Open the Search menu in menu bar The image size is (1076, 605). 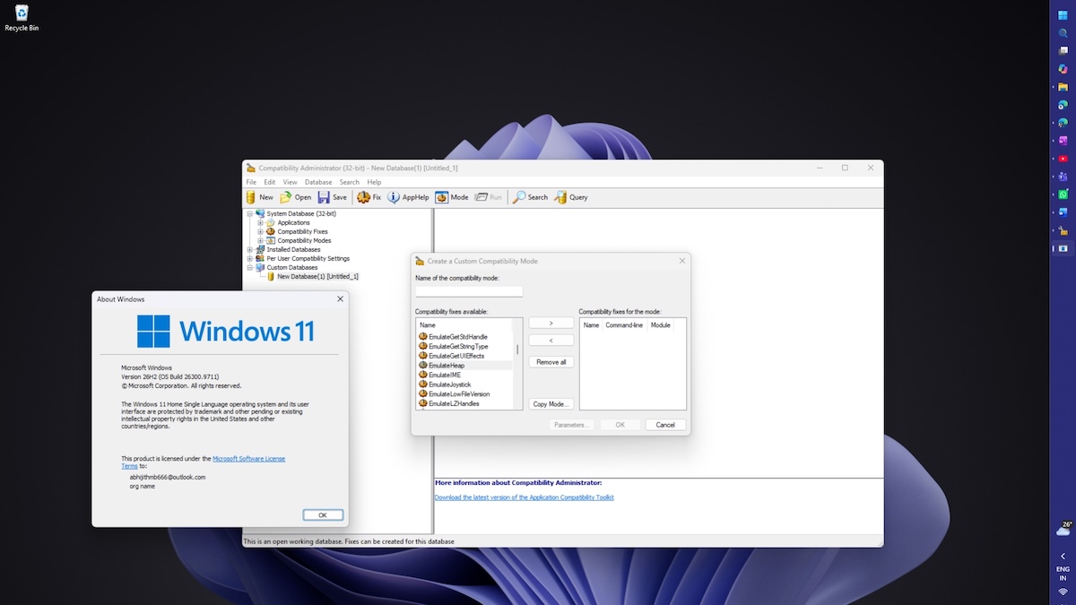(349, 182)
